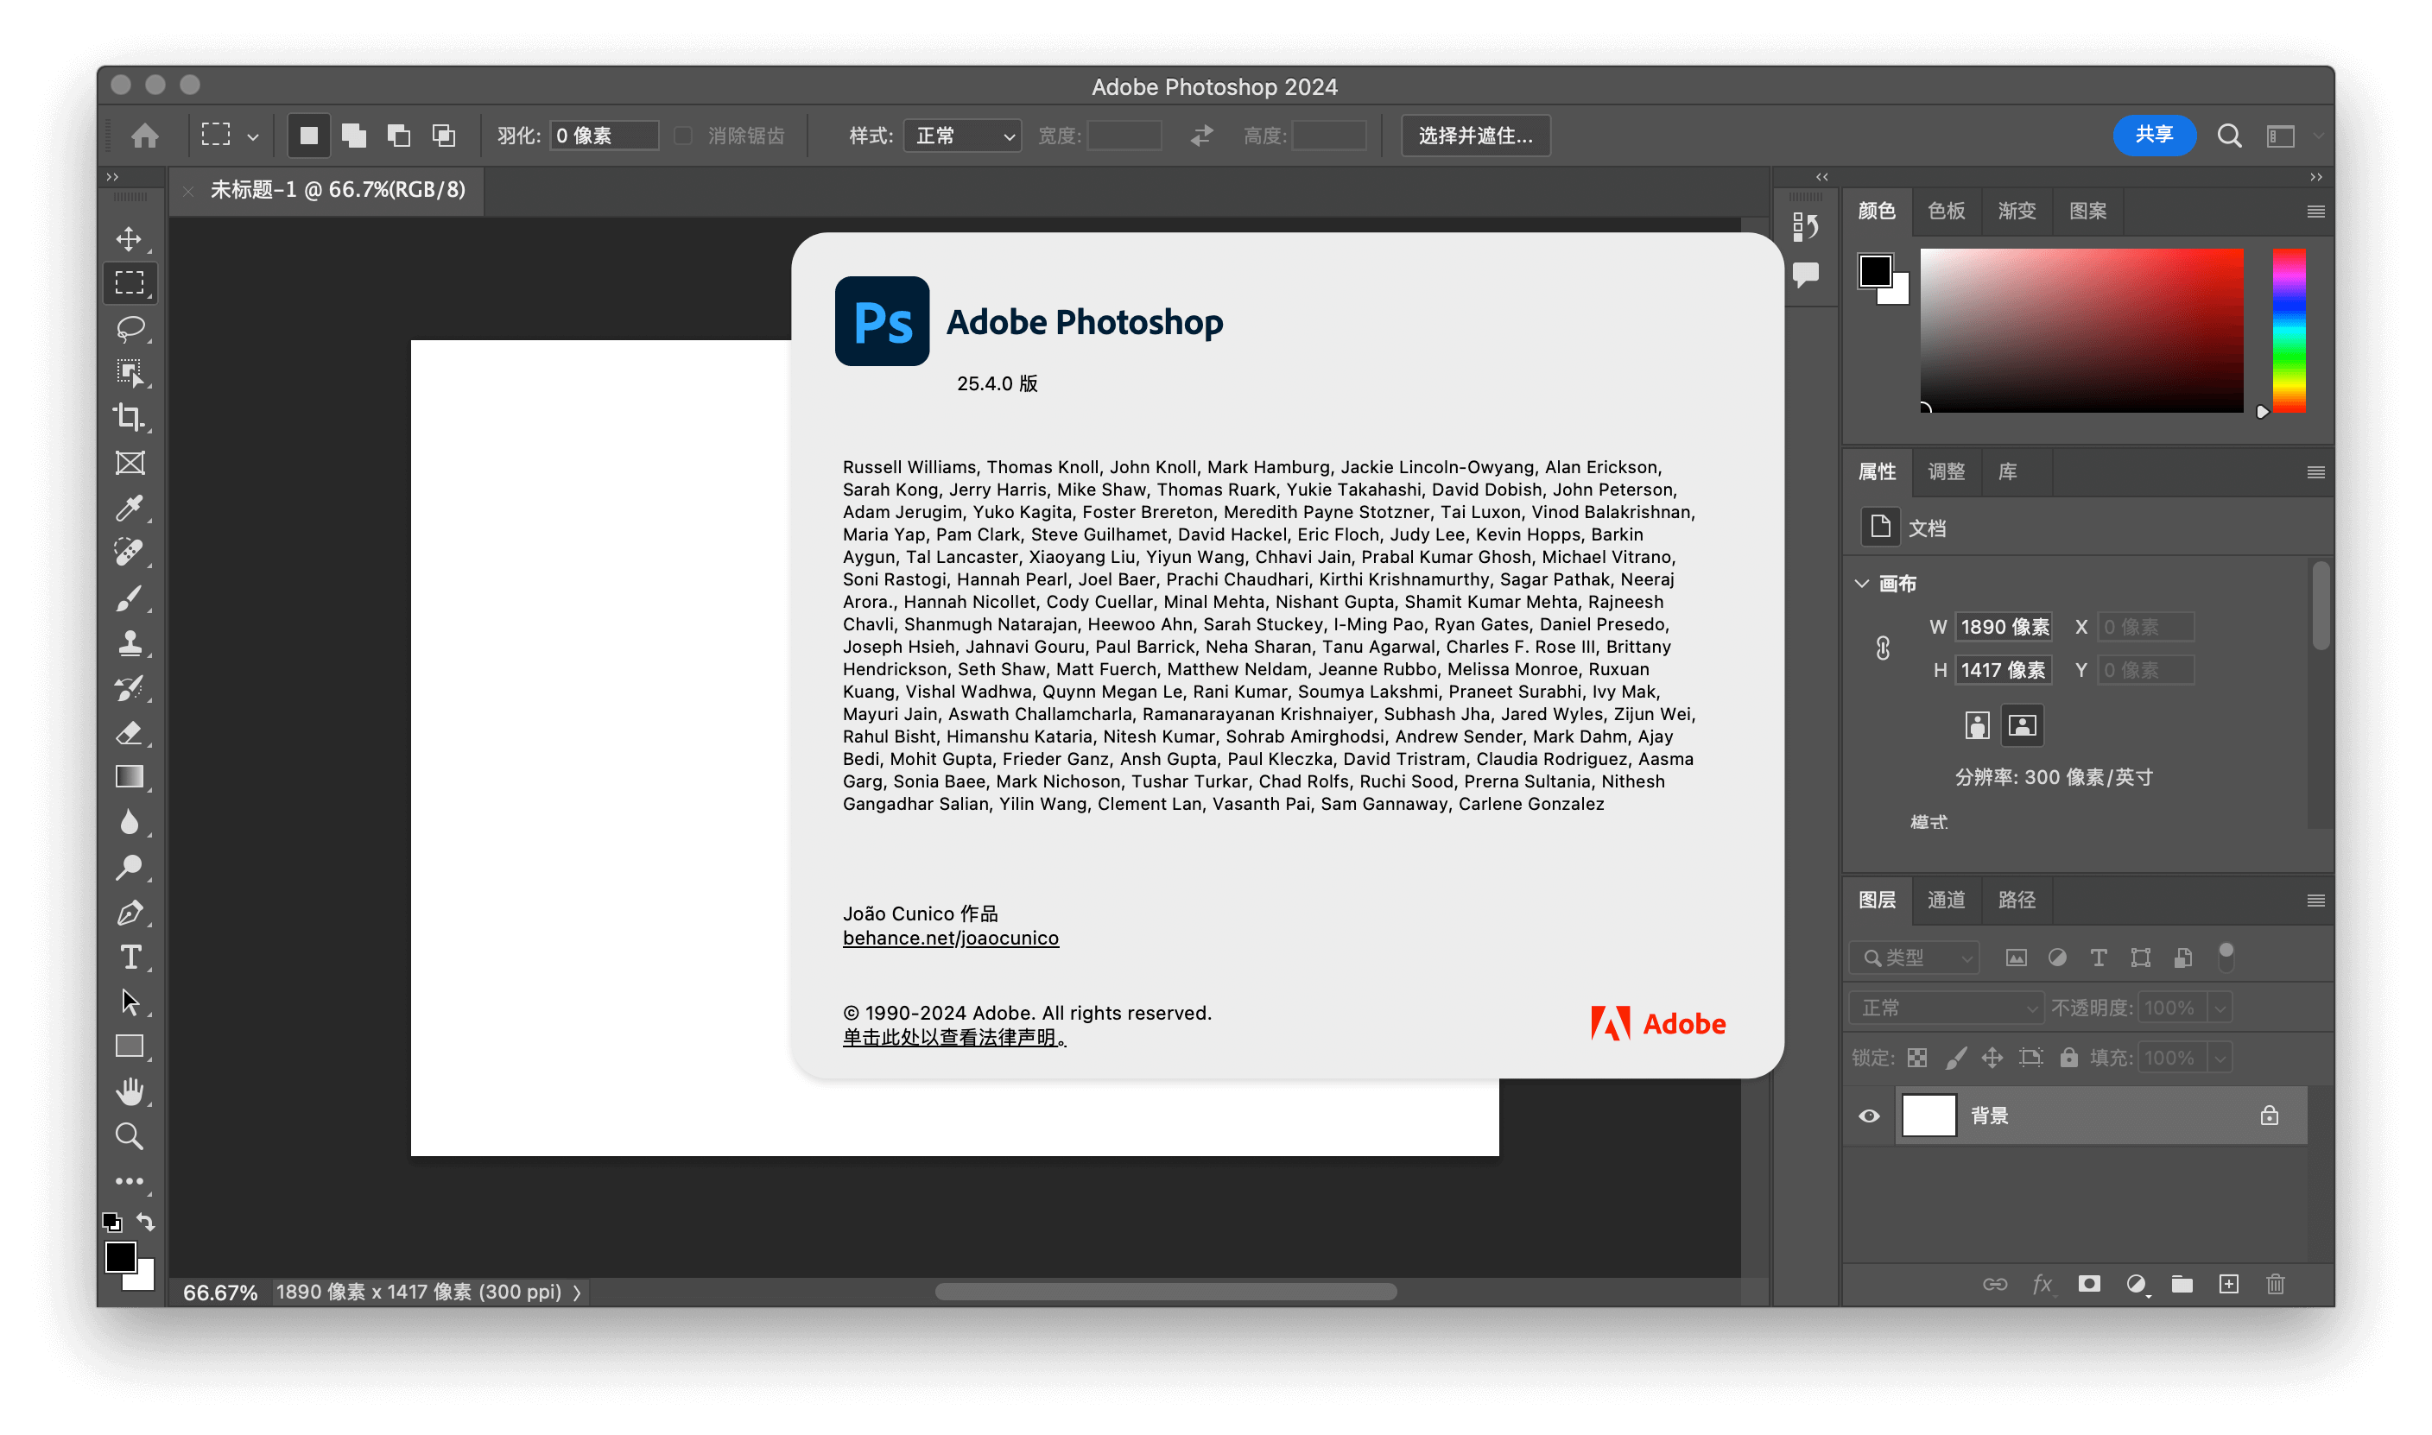Viewport: 2432px width, 1435px height.
Task: Hide the 背景 layer with eye icon
Action: point(1869,1116)
